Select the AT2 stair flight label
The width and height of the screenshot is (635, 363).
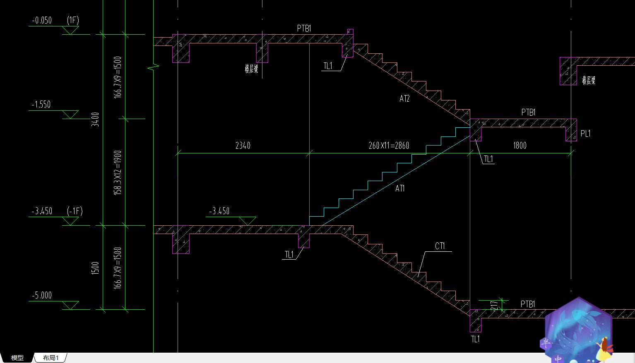[404, 98]
